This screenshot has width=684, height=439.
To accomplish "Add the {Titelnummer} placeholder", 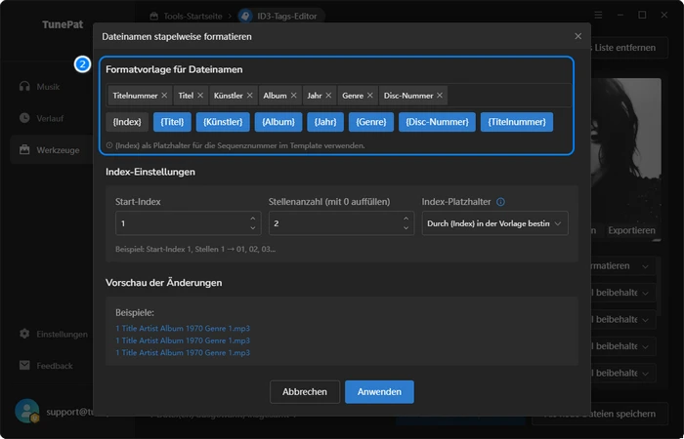I will click(x=517, y=122).
